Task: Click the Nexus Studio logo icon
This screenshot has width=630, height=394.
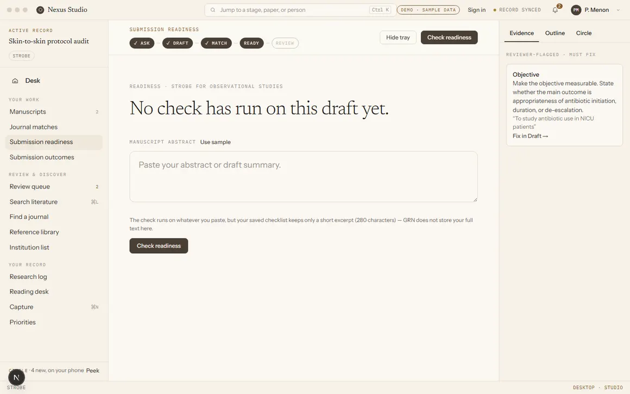Action: (x=40, y=10)
